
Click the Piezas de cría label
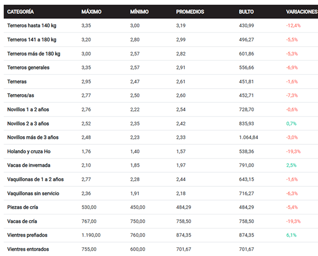[x=23, y=208]
